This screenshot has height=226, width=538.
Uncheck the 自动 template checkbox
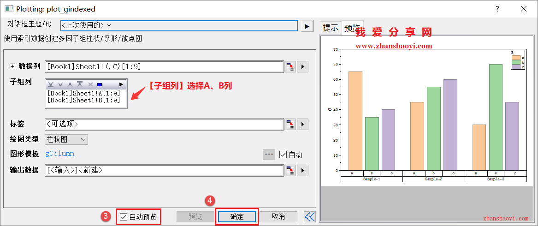click(x=283, y=155)
